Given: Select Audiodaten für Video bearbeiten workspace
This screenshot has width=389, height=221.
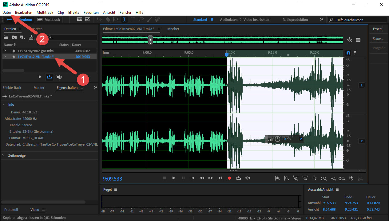Looking at the screenshot, I should click(244, 20).
